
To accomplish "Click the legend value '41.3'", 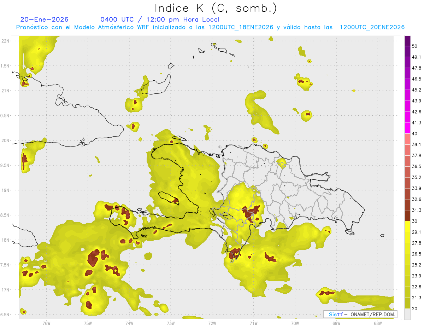I will 417,123.
